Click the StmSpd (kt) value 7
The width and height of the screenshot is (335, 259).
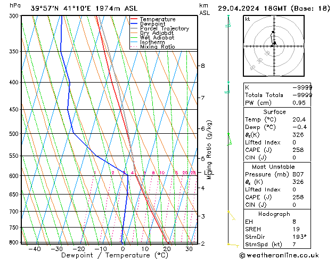[x=294, y=244]
